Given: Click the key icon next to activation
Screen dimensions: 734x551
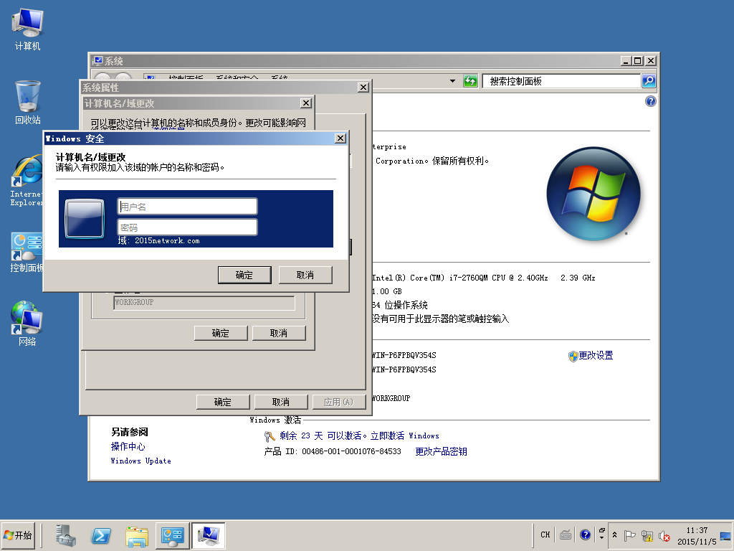Looking at the screenshot, I should click(x=270, y=436).
